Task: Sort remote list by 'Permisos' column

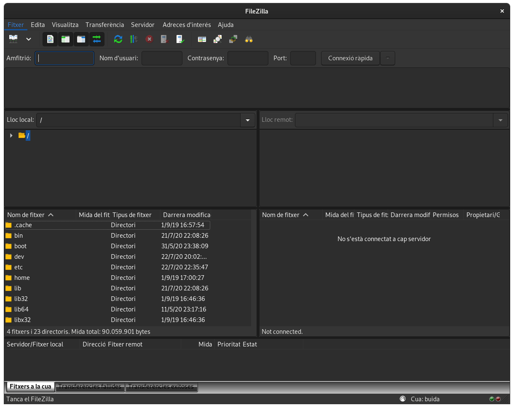Action: (447, 215)
